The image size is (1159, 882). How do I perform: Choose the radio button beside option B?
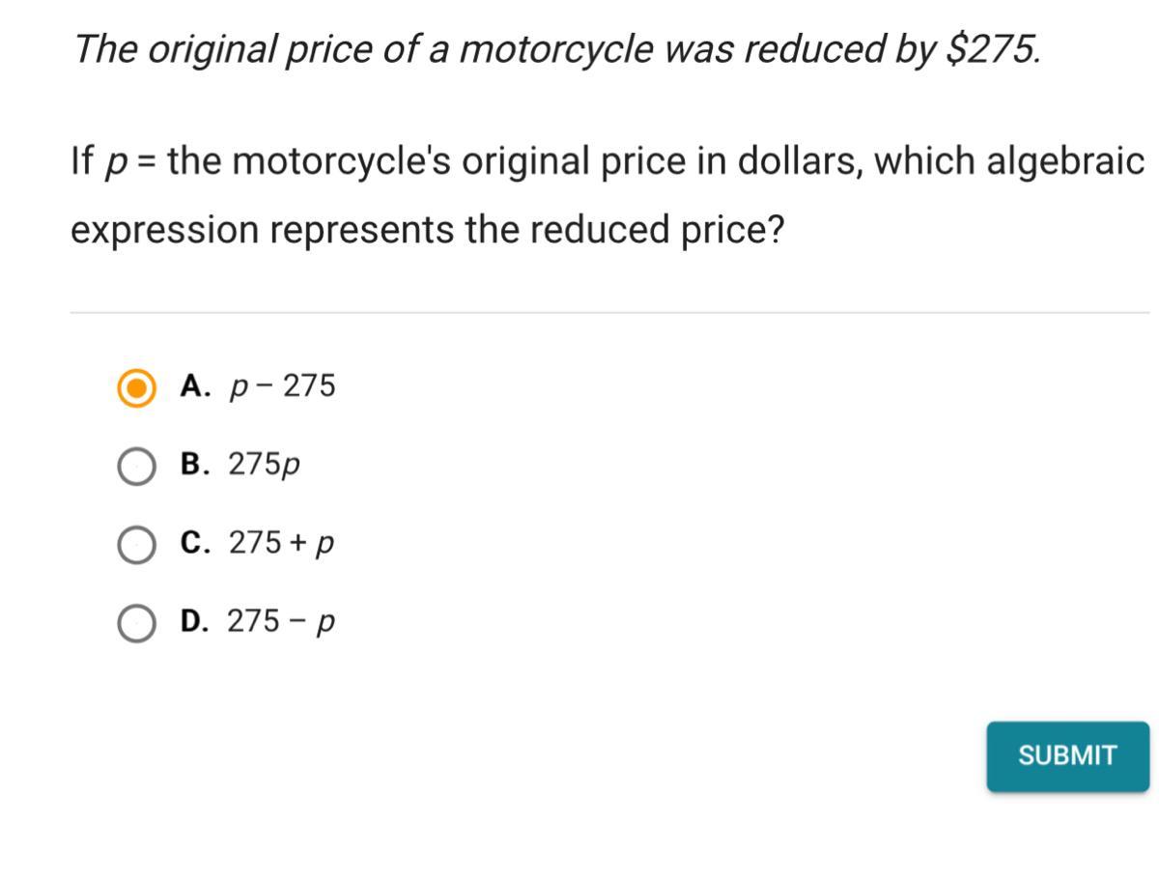tap(136, 467)
